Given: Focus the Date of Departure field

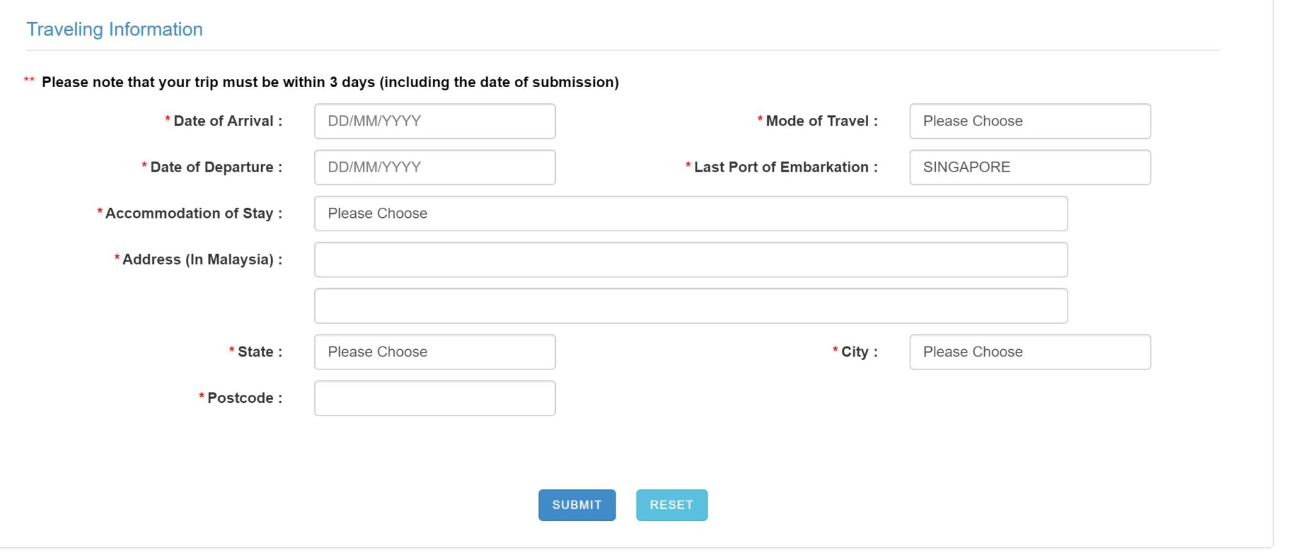Looking at the screenshot, I should click(434, 168).
